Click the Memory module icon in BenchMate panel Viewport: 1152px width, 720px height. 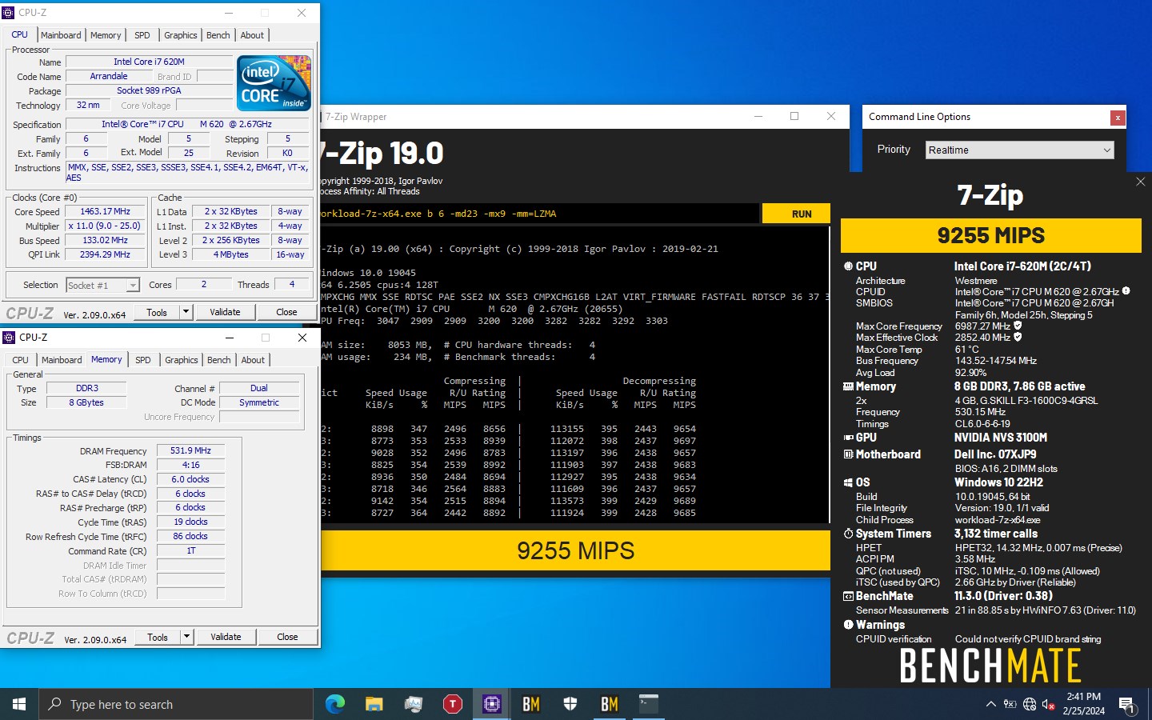(848, 386)
